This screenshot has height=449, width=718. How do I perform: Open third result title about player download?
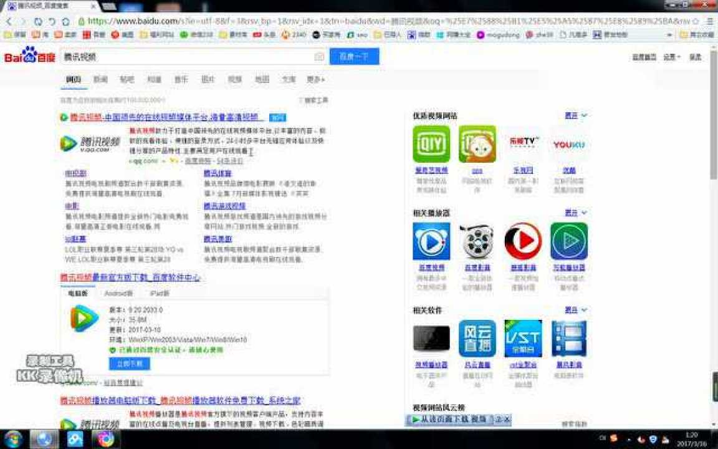pyautogui.click(x=180, y=400)
